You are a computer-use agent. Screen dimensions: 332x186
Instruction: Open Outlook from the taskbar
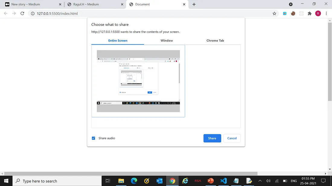pos(160,181)
